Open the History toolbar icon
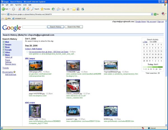The image size is (168, 130). point(53,9)
